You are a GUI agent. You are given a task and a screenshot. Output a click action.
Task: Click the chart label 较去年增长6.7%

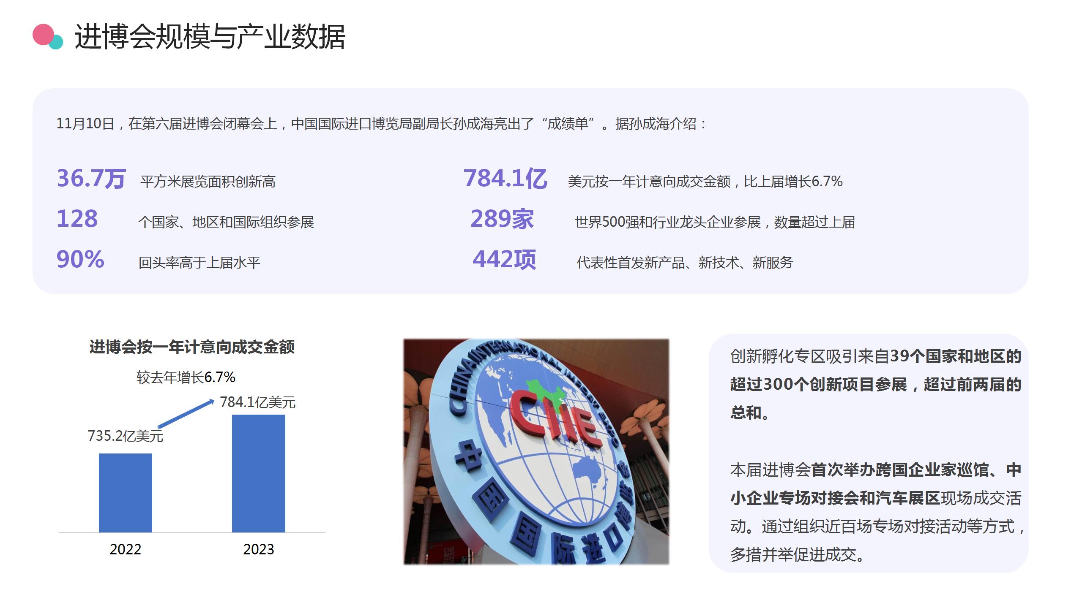pyautogui.click(x=186, y=377)
